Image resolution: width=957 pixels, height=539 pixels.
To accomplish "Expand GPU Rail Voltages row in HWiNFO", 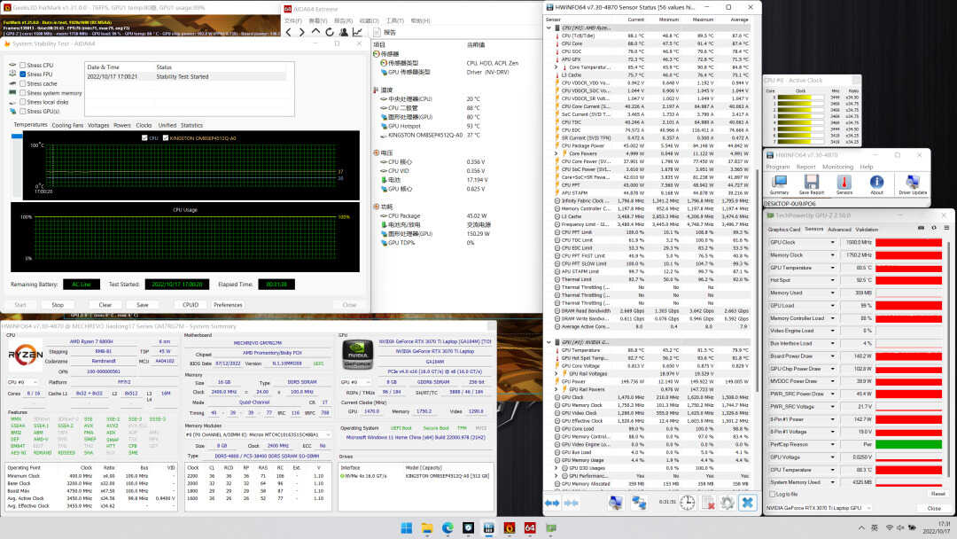I will pyautogui.click(x=556, y=373).
